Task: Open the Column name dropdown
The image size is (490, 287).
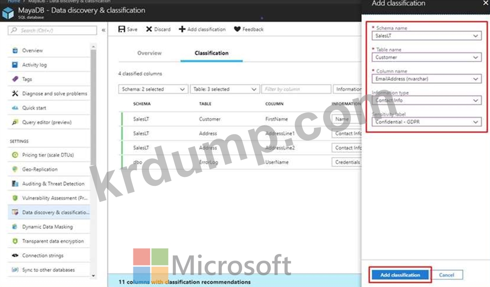Action: pyautogui.click(x=427, y=79)
